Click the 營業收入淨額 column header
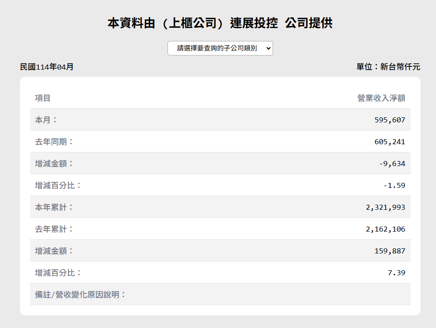The width and height of the screenshot is (436, 328). (x=381, y=98)
